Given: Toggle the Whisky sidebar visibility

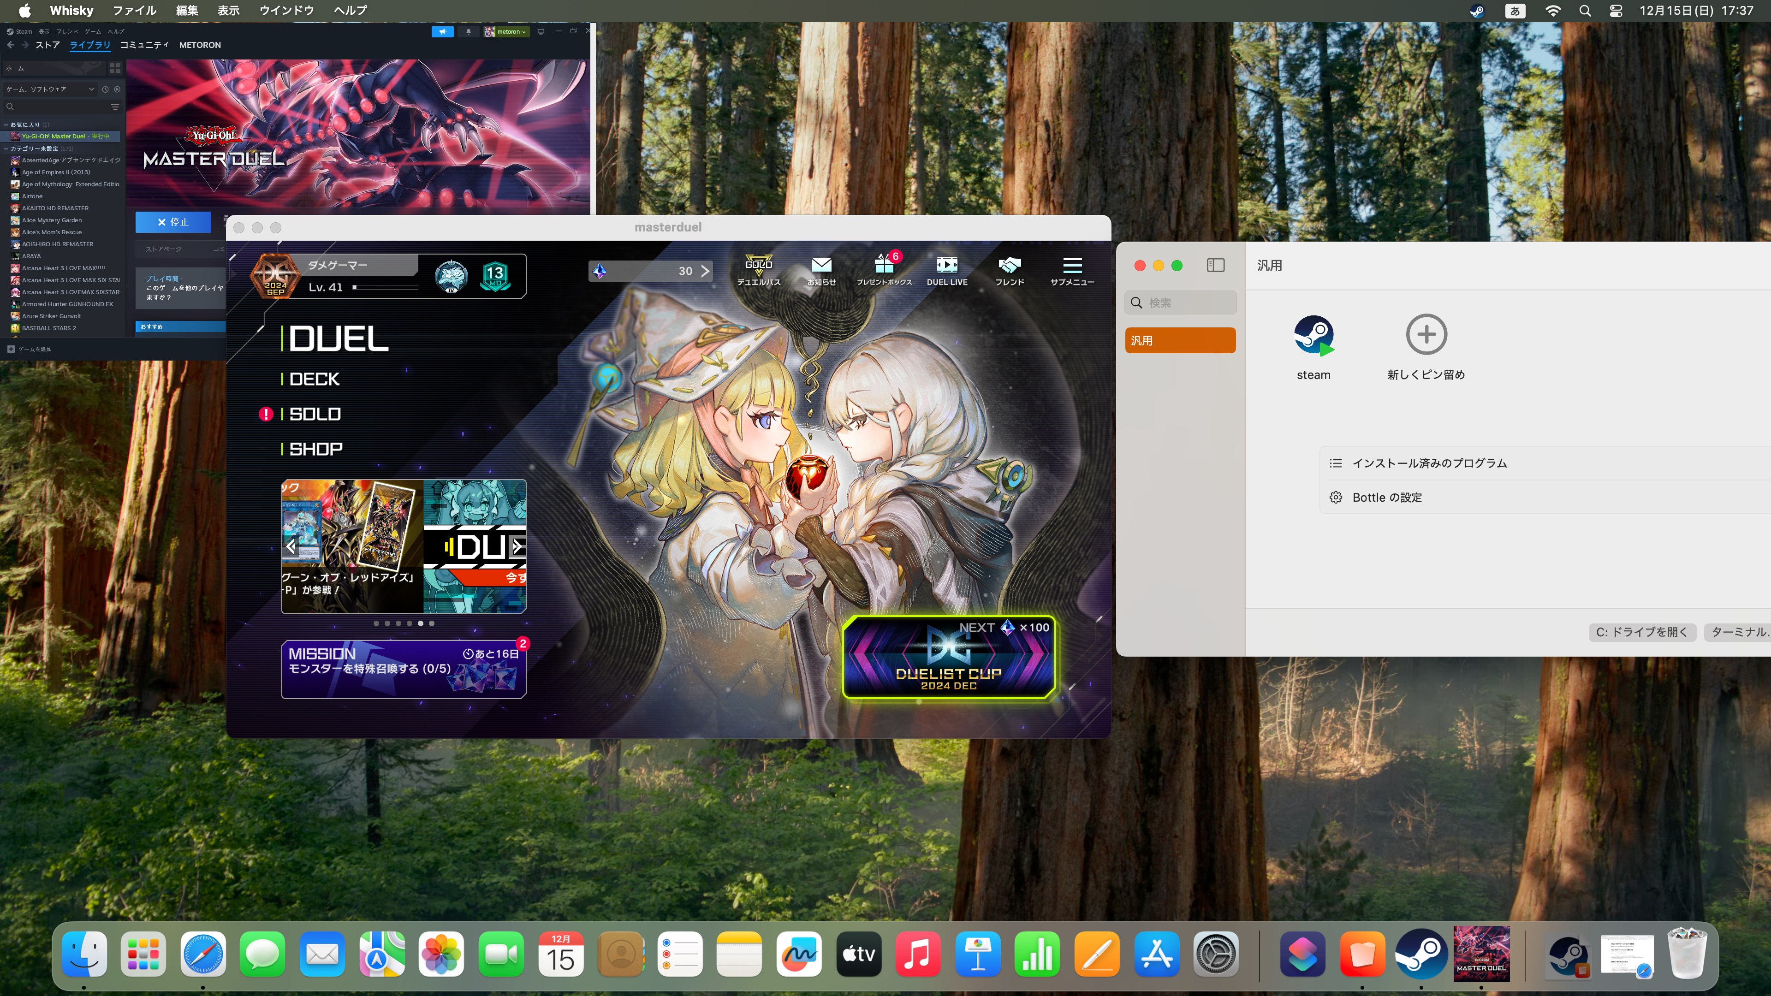Looking at the screenshot, I should point(1215,265).
